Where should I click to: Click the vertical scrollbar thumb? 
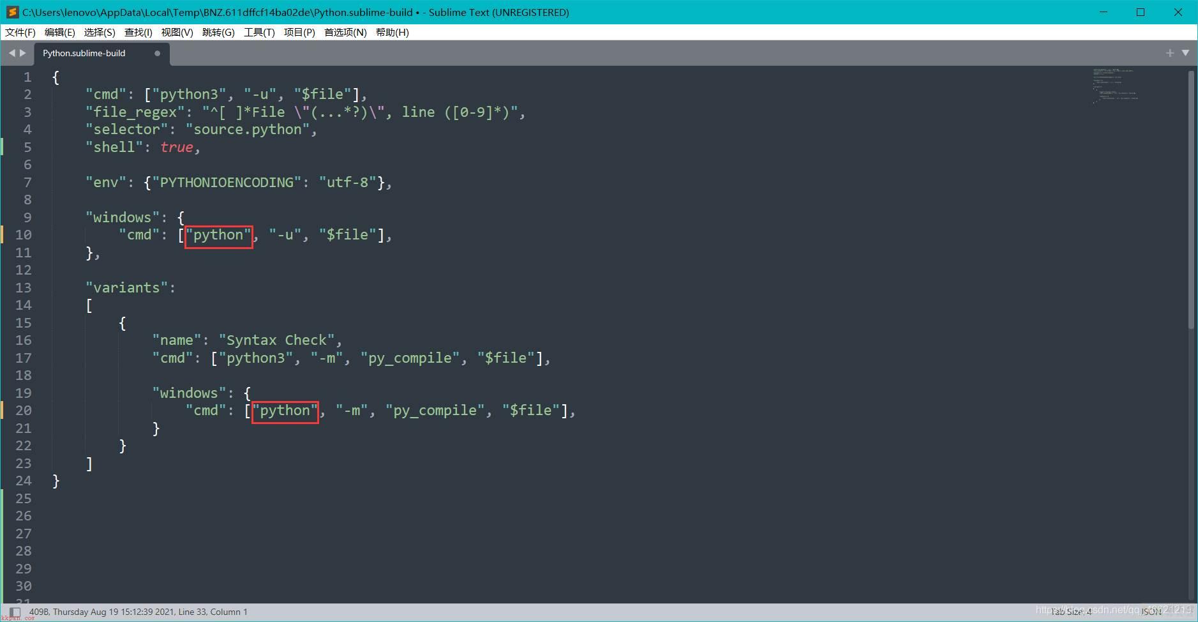[1191, 200]
